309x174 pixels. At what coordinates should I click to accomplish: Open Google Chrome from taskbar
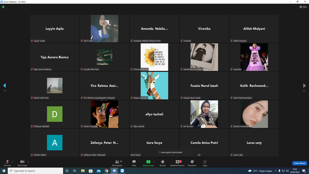(x=106, y=171)
